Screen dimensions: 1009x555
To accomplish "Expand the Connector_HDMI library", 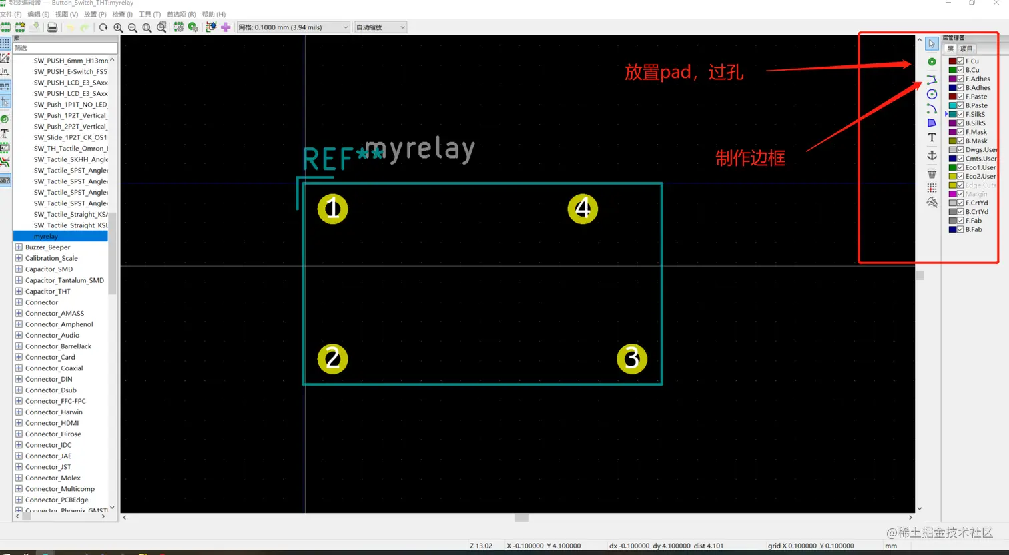I will coord(19,423).
